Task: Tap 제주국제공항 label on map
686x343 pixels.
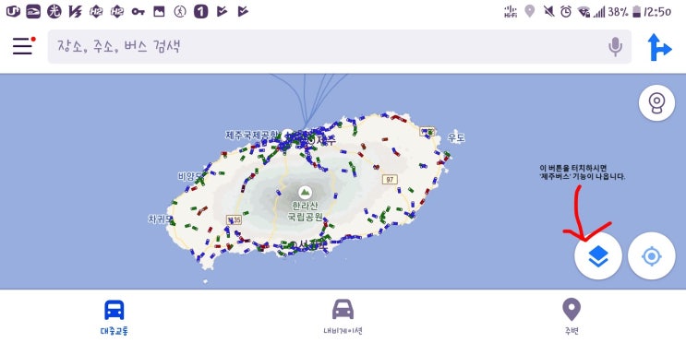Action: [x=251, y=135]
